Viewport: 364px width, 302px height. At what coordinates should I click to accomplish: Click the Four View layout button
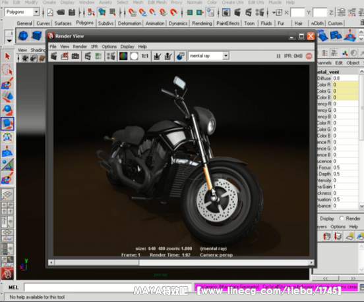point(7,208)
